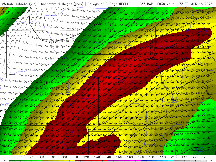
Task: Click the 90 value on the color scale
Action: [x=53, y=157]
